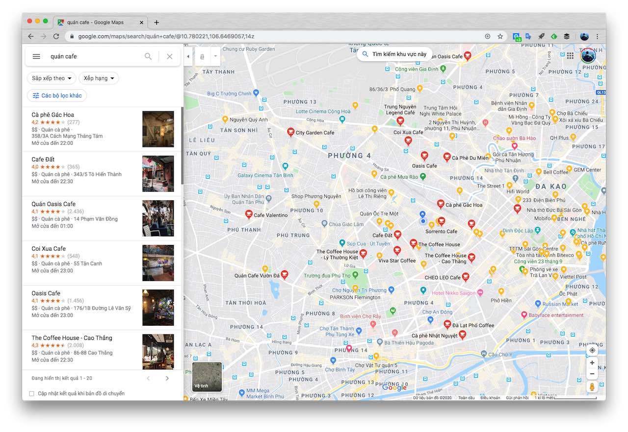
Task: Click the City Garden Cafe map pin
Action: [290, 132]
